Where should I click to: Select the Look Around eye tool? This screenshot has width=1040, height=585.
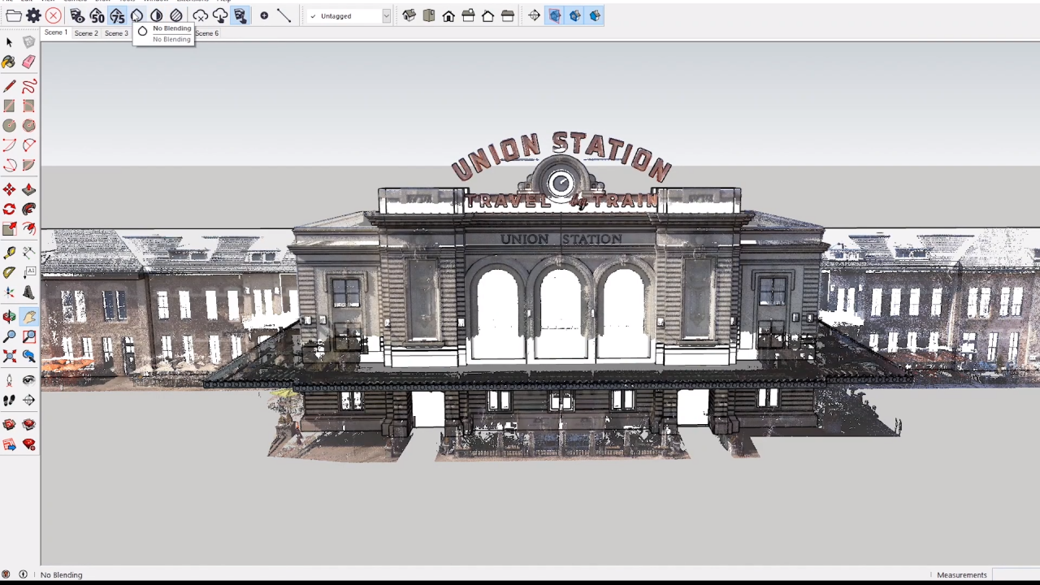click(28, 379)
